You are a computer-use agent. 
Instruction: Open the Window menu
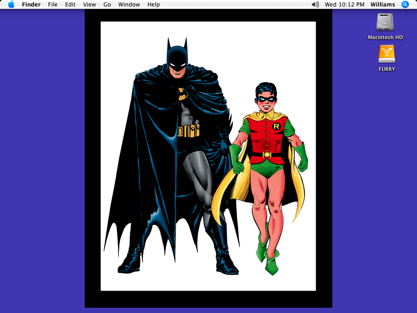click(129, 4)
